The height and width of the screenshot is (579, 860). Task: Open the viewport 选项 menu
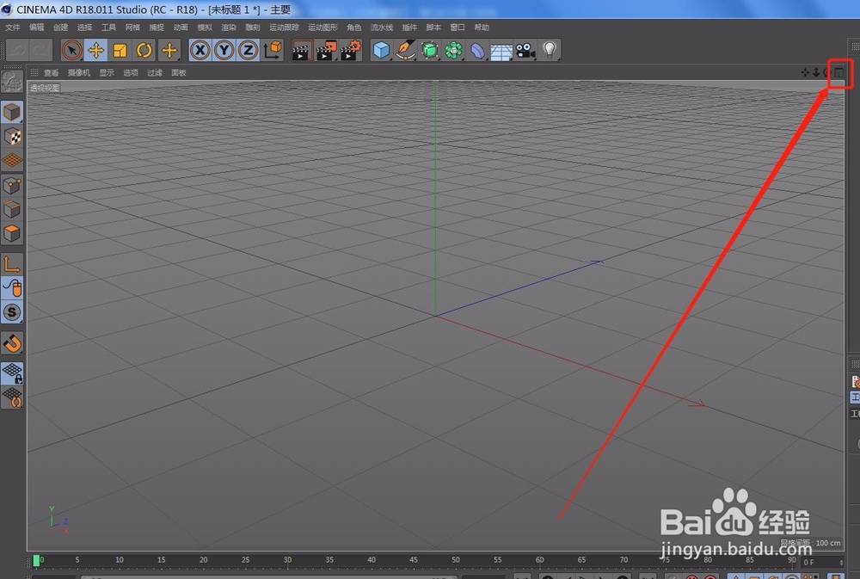click(131, 72)
